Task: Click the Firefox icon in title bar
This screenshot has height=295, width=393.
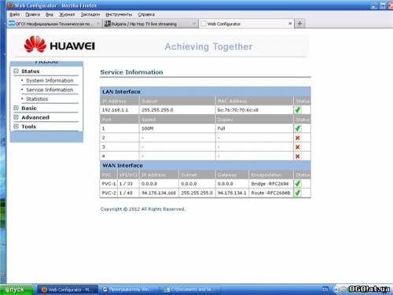Action: coord(10,5)
